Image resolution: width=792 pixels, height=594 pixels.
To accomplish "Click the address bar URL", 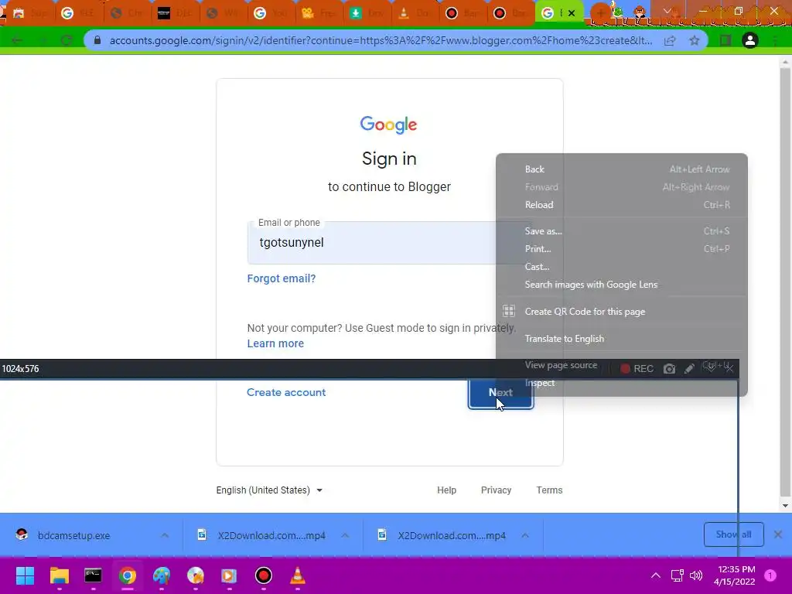I will (x=381, y=40).
